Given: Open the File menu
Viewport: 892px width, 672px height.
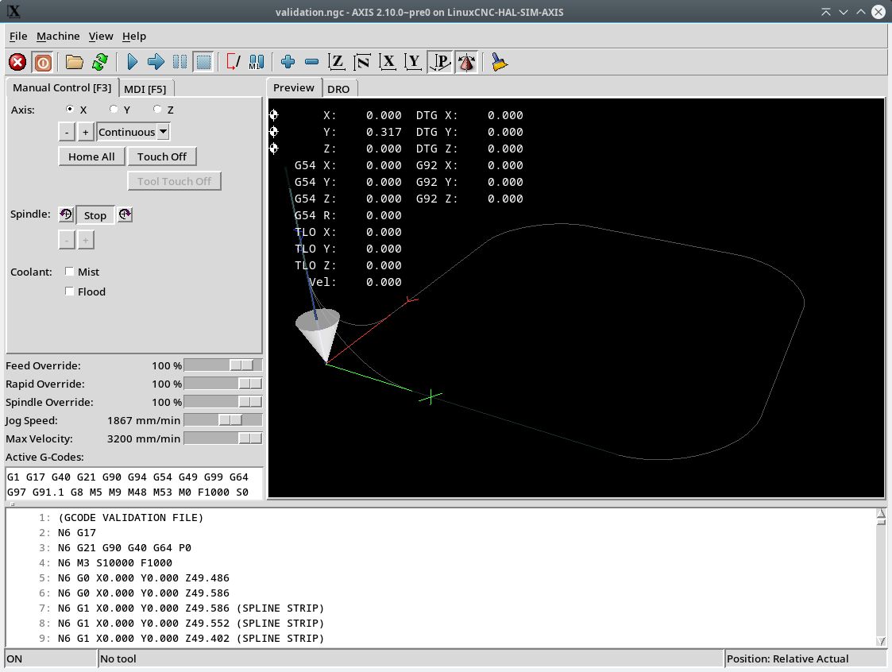Looking at the screenshot, I should point(18,36).
